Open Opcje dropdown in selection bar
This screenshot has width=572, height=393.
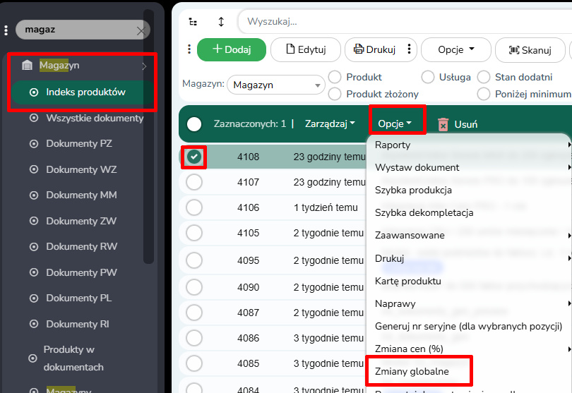click(x=395, y=124)
